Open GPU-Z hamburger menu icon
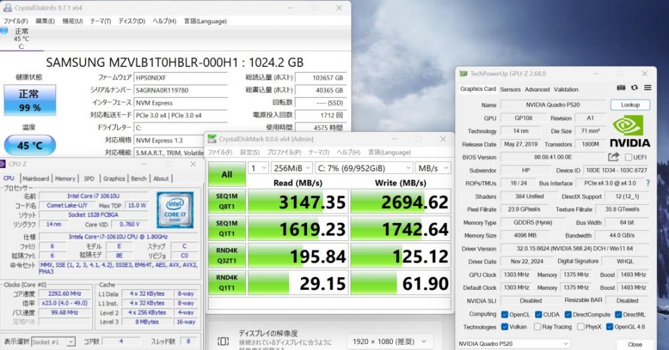669x350 pixels. coord(648,88)
